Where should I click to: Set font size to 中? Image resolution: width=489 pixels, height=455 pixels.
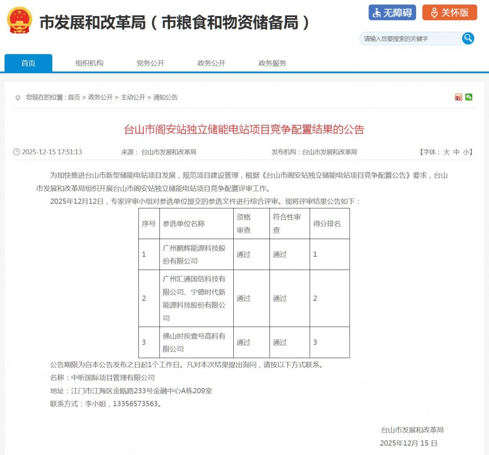[456, 152]
